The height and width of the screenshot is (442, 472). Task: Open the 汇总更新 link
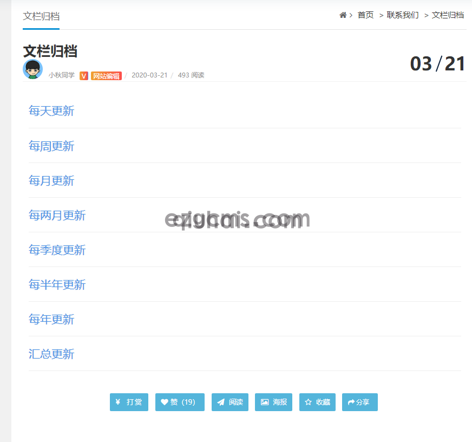[51, 354]
